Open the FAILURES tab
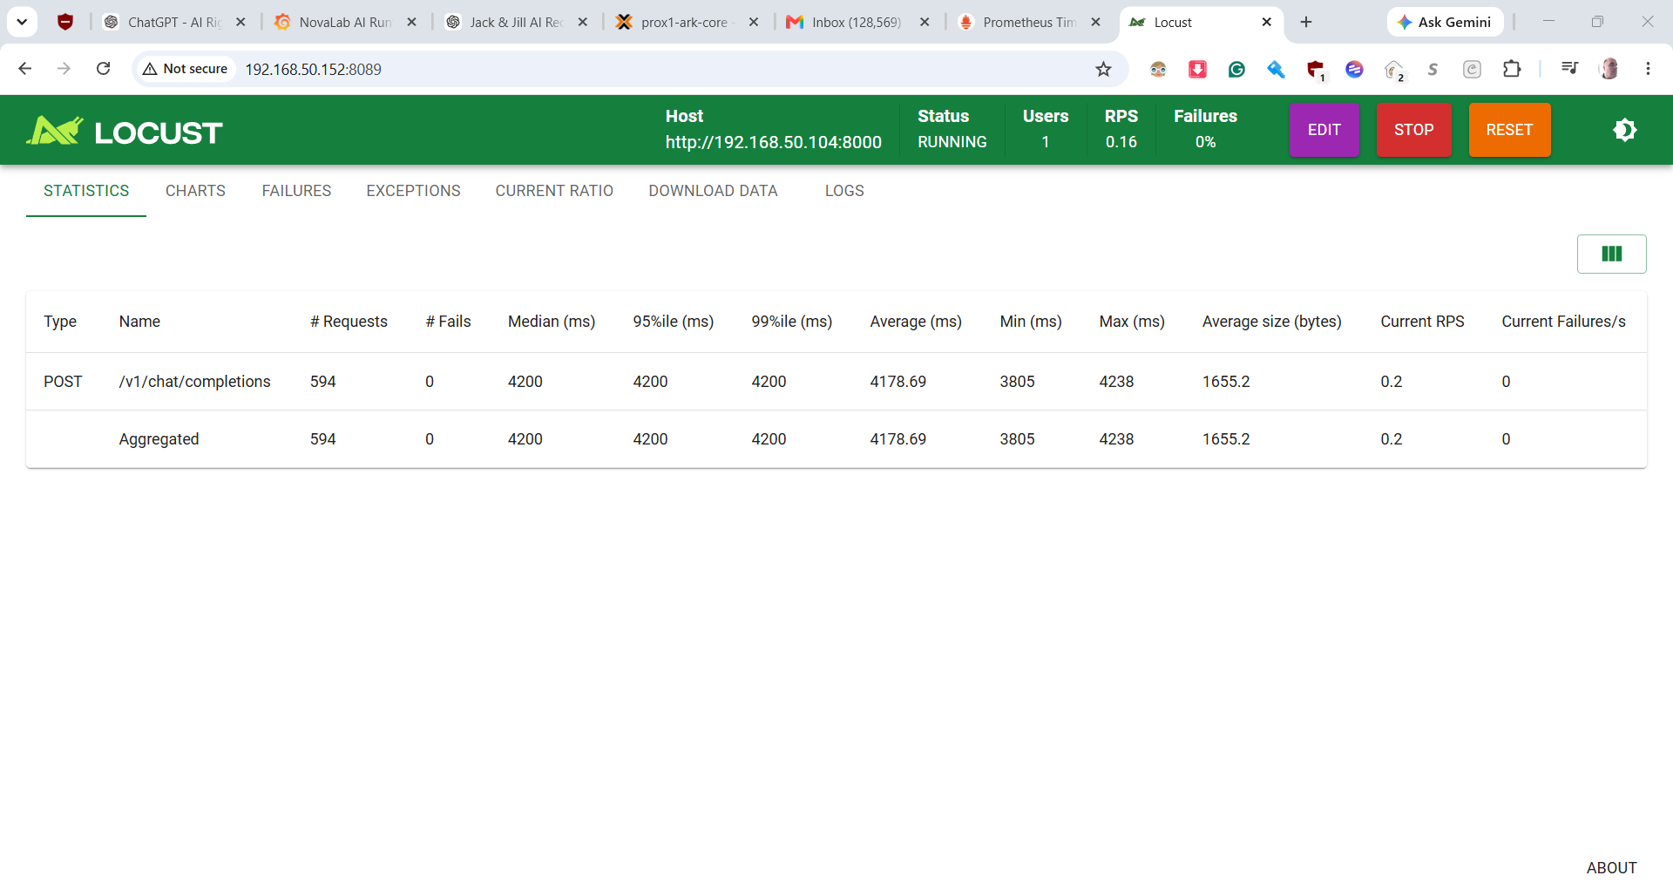This screenshot has height=889, width=1673. point(296,191)
